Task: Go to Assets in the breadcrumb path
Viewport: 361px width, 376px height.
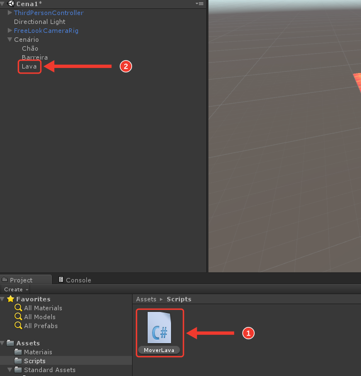Action: point(146,299)
